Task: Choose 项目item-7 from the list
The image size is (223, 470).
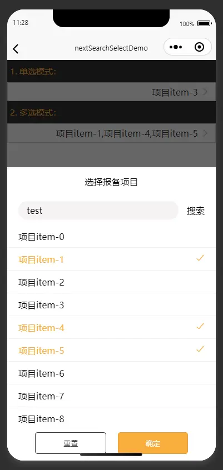Action: tap(111, 396)
